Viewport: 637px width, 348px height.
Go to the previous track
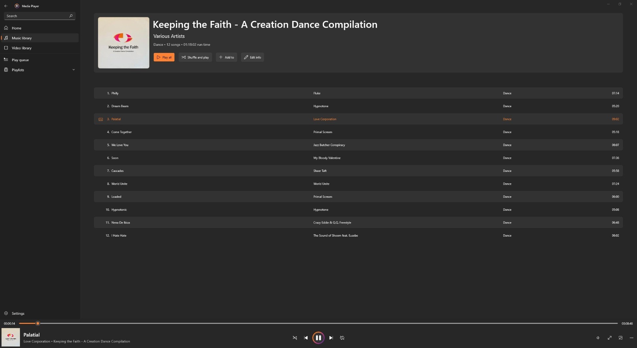click(306, 338)
